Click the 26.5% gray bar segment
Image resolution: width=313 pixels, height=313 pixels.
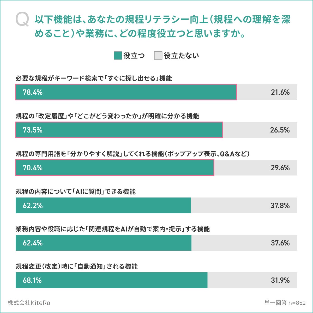260,130
